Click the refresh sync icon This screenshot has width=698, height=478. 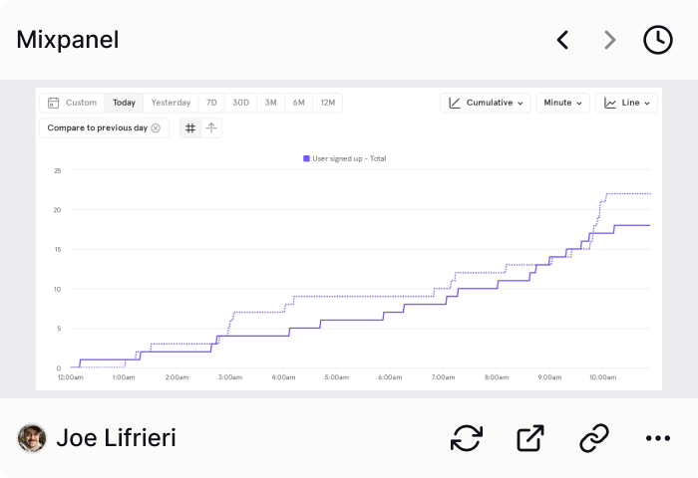click(467, 438)
